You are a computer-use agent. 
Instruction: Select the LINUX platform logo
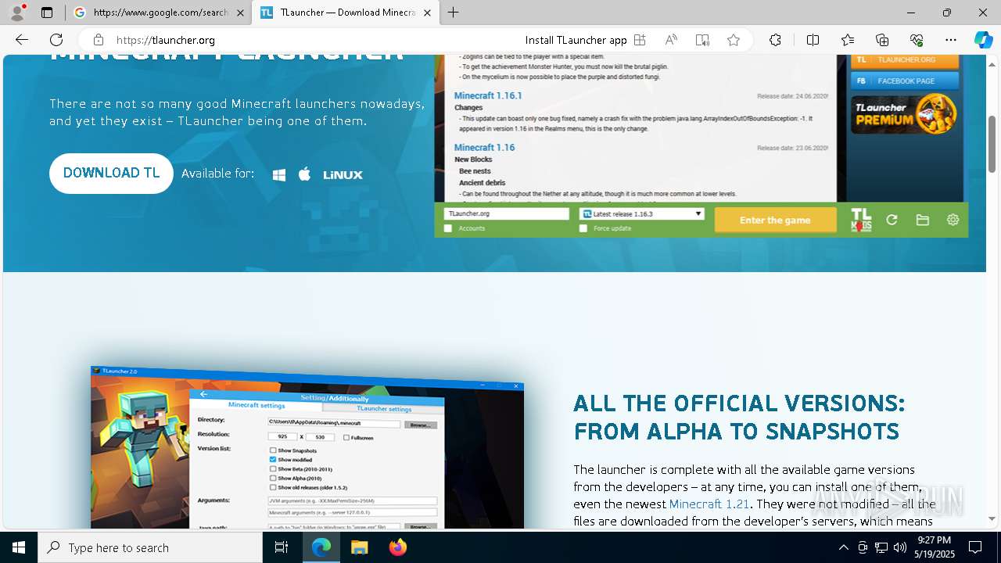coord(343,174)
